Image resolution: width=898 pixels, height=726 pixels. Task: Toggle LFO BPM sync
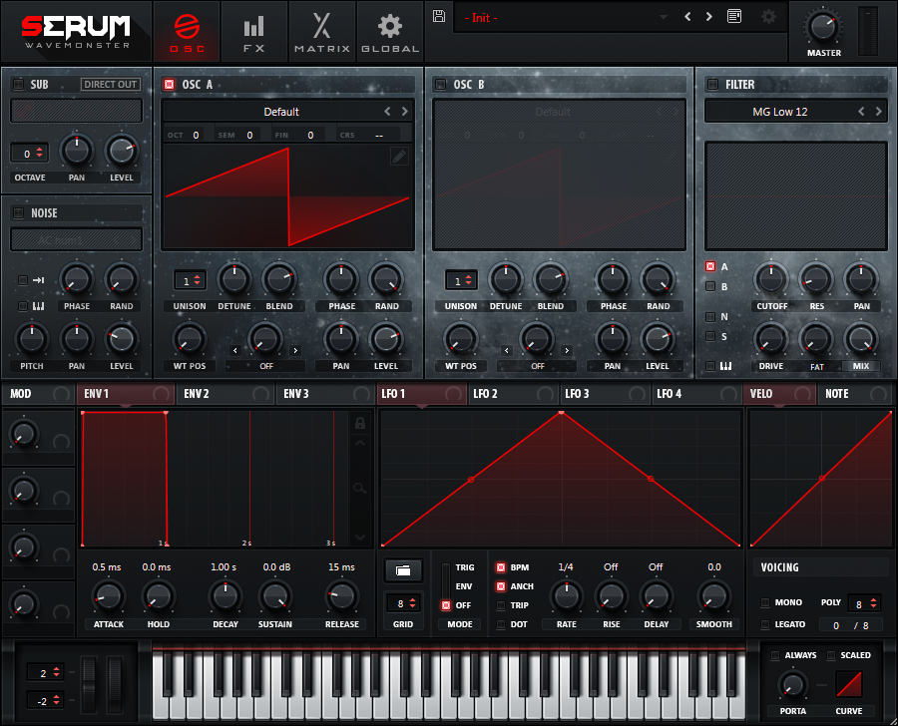tap(501, 567)
